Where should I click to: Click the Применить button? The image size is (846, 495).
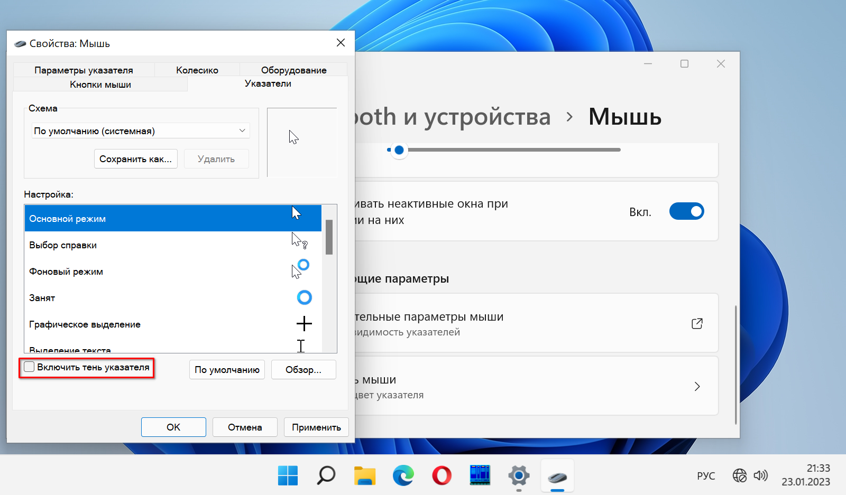316,427
